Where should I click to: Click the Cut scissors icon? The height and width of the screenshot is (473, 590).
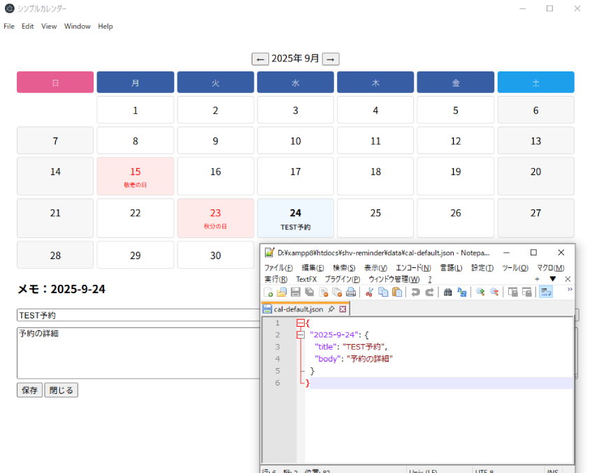[370, 292]
